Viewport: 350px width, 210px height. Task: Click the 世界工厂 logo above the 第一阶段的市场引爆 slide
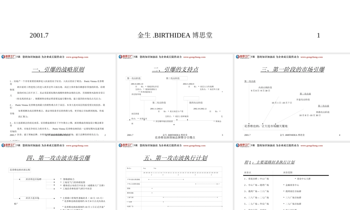243,57
